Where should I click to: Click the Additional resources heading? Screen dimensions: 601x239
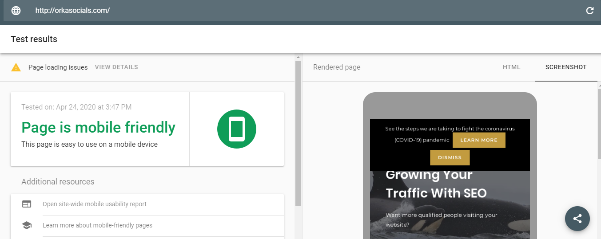[58, 182]
